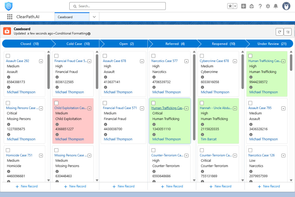Click the global actions plus icon
The width and height of the screenshot is (295, 197).
click(x=243, y=6)
